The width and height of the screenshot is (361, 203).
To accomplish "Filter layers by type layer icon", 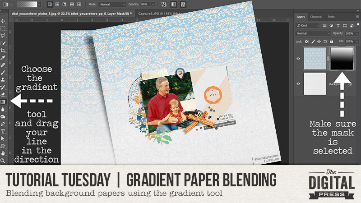I will tap(338, 25).
